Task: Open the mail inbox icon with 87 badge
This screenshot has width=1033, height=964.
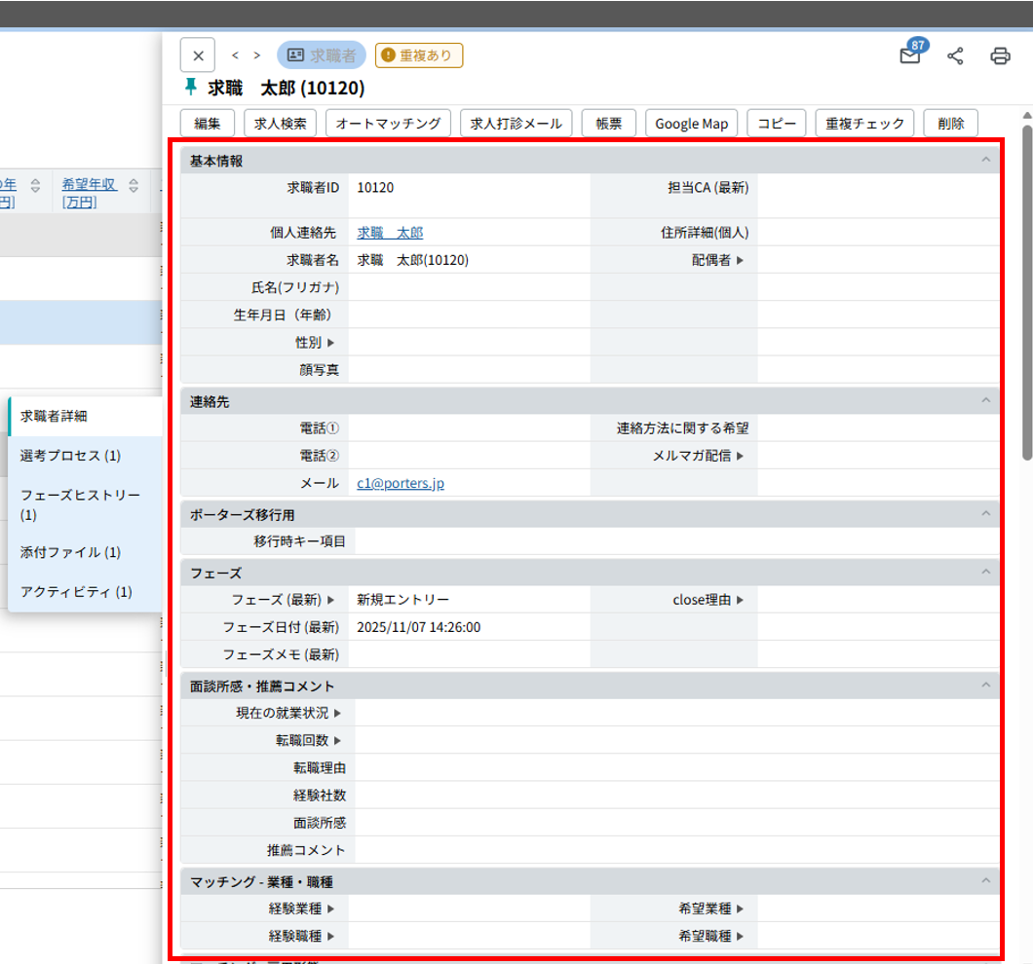Action: (x=909, y=56)
